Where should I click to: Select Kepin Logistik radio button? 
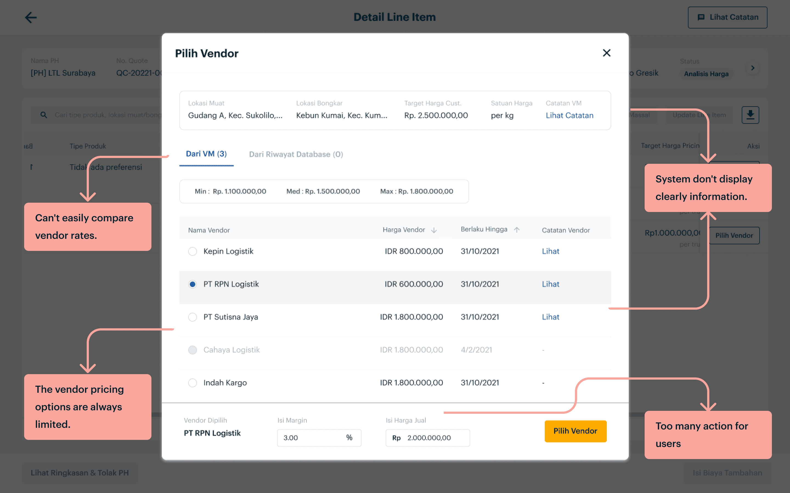click(193, 251)
